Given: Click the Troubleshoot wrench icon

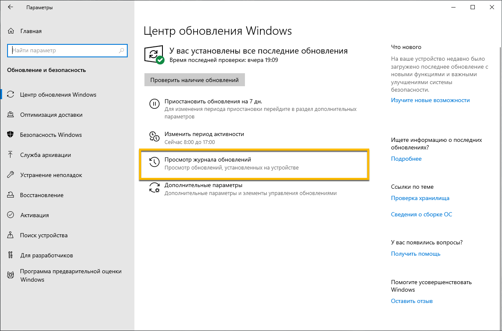Looking at the screenshot, I should coord(11,175).
